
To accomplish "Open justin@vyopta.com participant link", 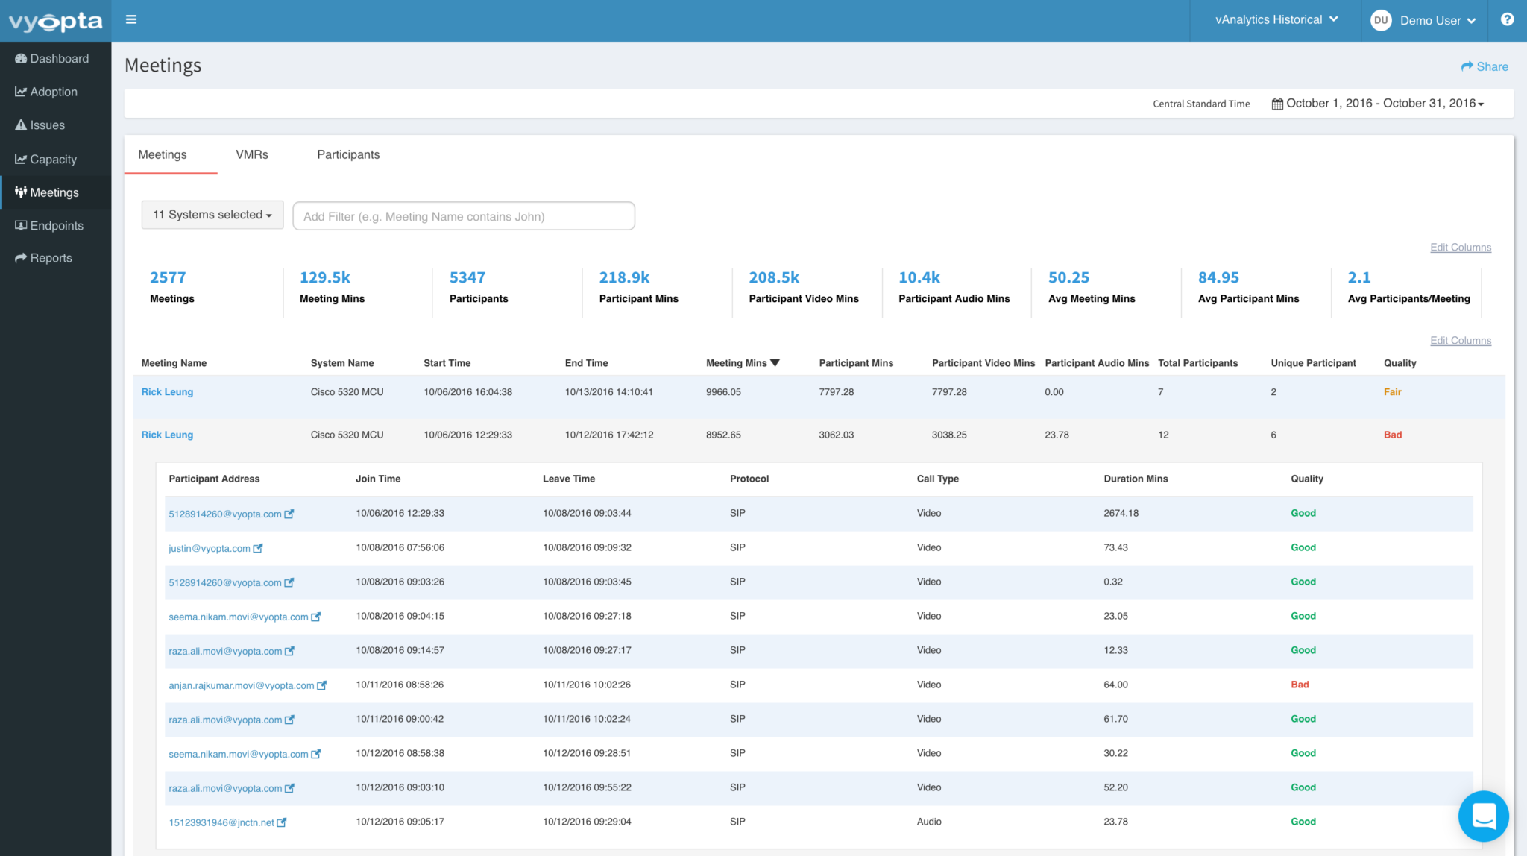I will point(210,548).
